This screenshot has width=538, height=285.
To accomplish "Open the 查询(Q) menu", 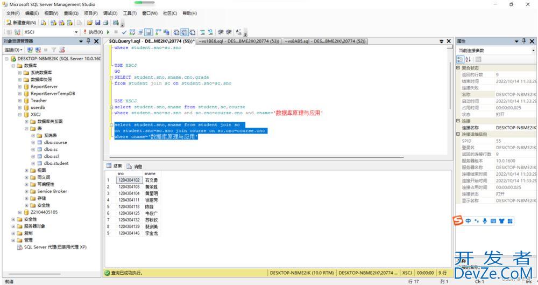I will pos(71,13).
